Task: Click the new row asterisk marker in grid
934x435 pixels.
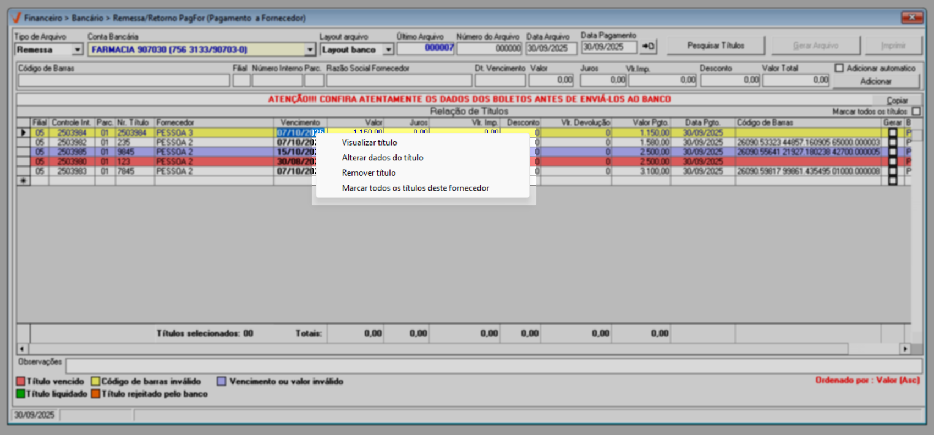Action: pos(23,181)
